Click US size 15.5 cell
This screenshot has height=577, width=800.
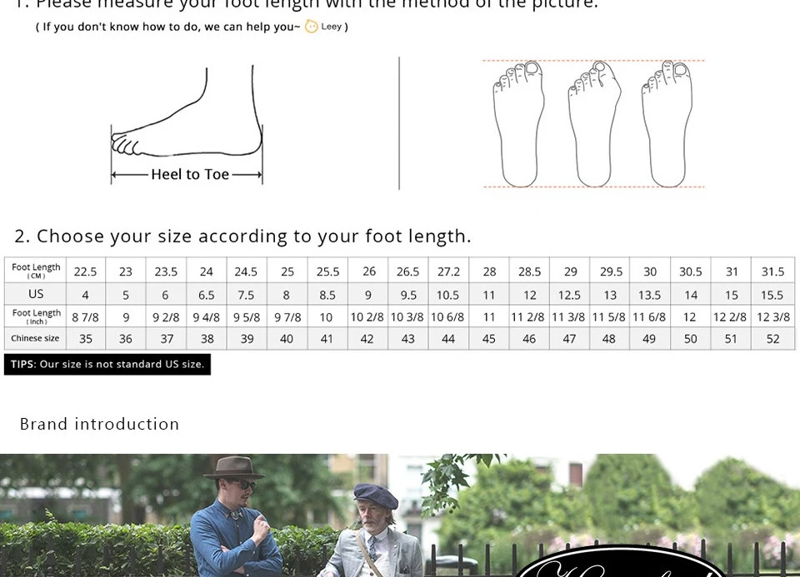pyautogui.click(x=772, y=295)
